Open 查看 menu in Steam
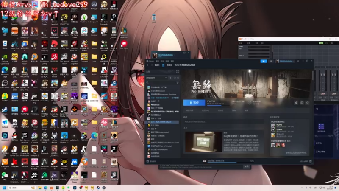This screenshot has height=191, width=339. tap(157, 61)
